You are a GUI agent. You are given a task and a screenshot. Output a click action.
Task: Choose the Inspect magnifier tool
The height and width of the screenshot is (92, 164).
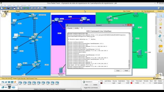coord(160,32)
